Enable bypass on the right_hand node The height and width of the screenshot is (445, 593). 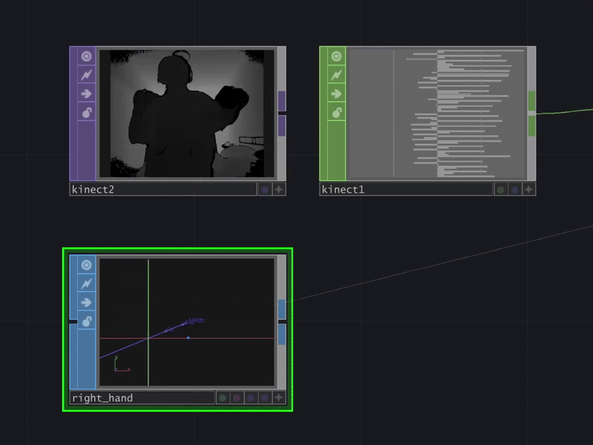[x=85, y=282]
